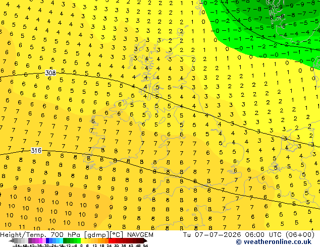320x247 pixels.
Task: Select the NAVGEM model name in caption
Action: tap(140, 235)
